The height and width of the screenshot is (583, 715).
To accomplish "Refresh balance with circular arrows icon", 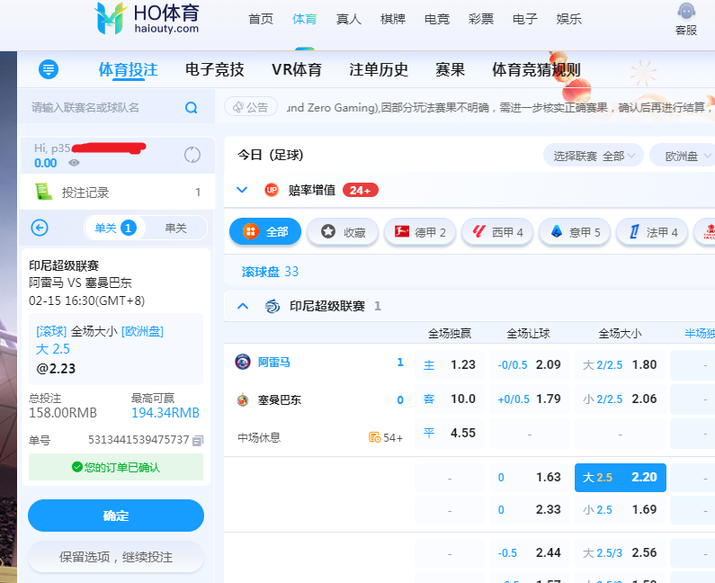I will (x=192, y=155).
